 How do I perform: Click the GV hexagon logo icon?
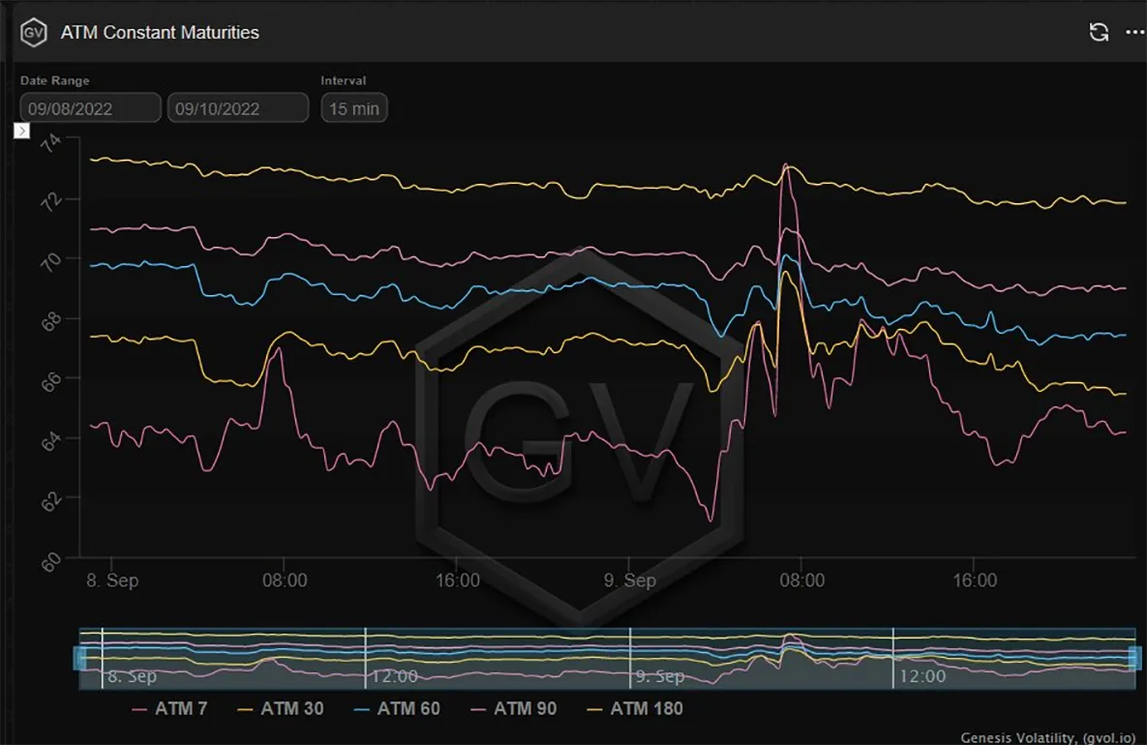(x=34, y=32)
